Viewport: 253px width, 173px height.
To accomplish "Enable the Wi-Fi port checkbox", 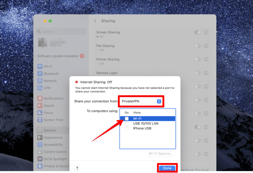I will [127, 119].
